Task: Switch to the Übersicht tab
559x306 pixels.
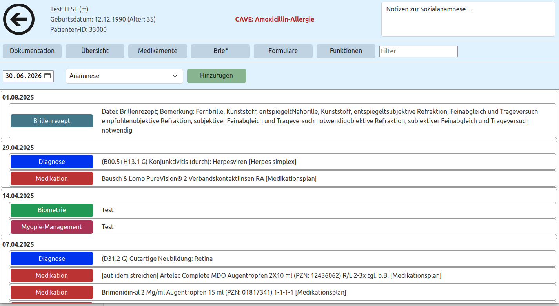Action: [x=95, y=51]
